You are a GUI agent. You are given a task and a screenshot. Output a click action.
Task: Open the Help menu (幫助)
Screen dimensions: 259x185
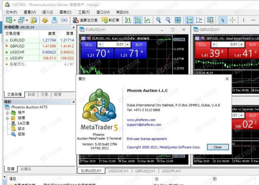tap(122, 12)
